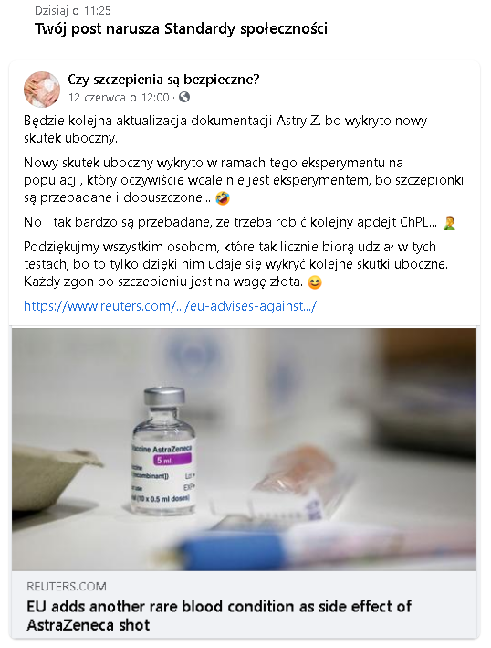
Task: Click the page profile avatar picture
Action: coord(42,89)
